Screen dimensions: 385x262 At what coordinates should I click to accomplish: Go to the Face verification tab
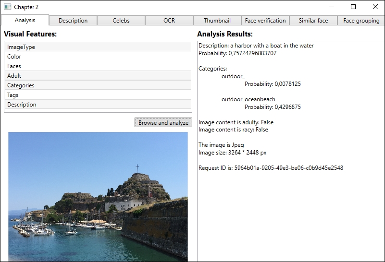point(265,21)
